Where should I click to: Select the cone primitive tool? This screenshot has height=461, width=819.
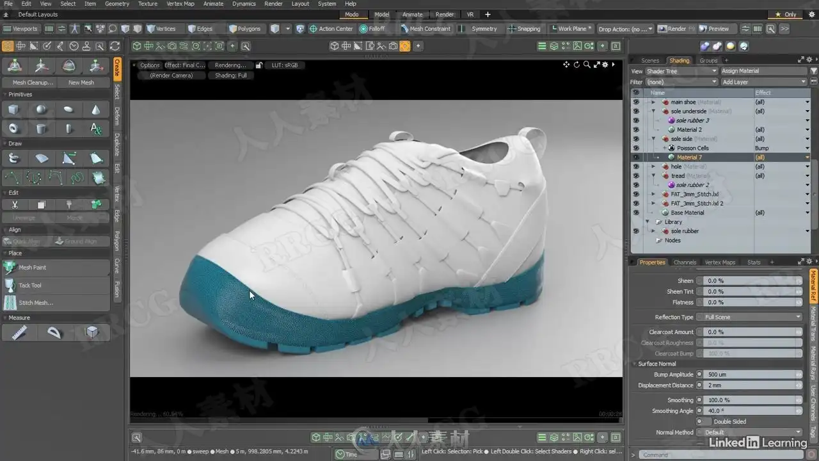[x=95, y=110]
